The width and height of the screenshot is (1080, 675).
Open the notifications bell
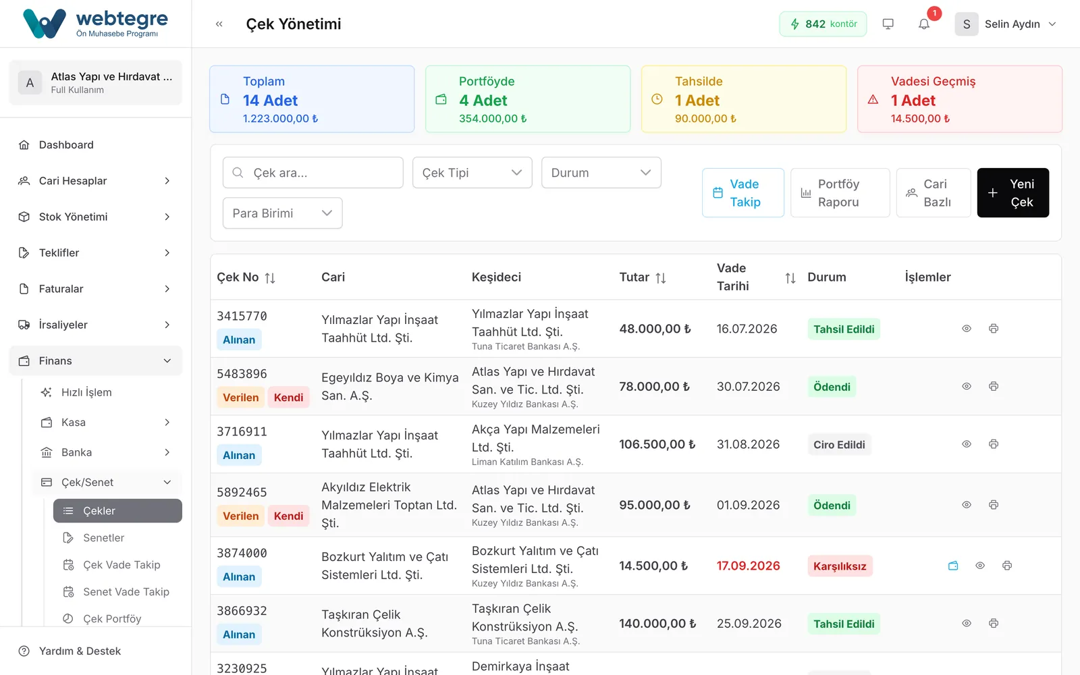click(924, 24)
